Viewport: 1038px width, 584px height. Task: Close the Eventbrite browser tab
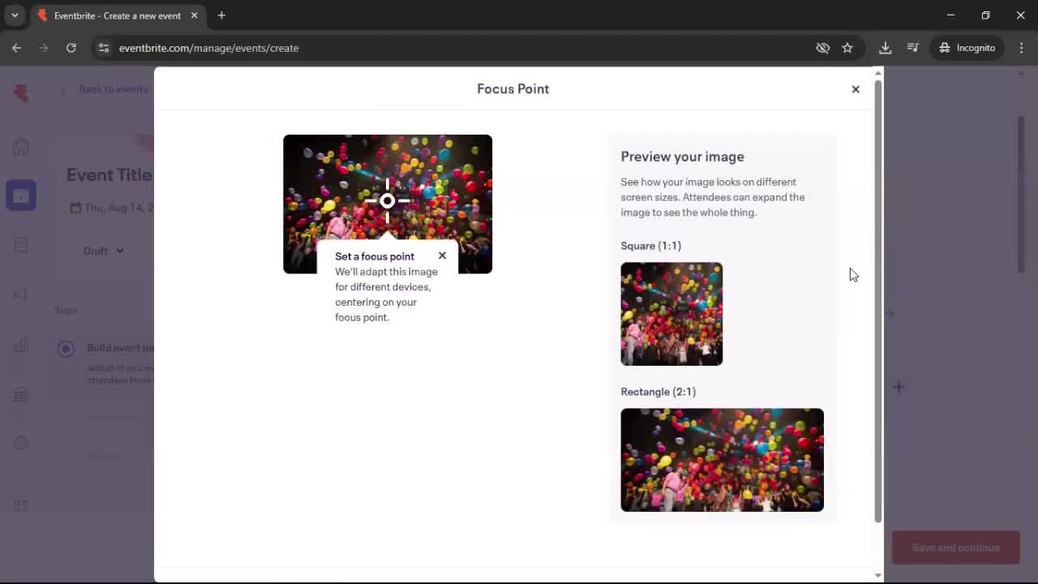[194, 15]
